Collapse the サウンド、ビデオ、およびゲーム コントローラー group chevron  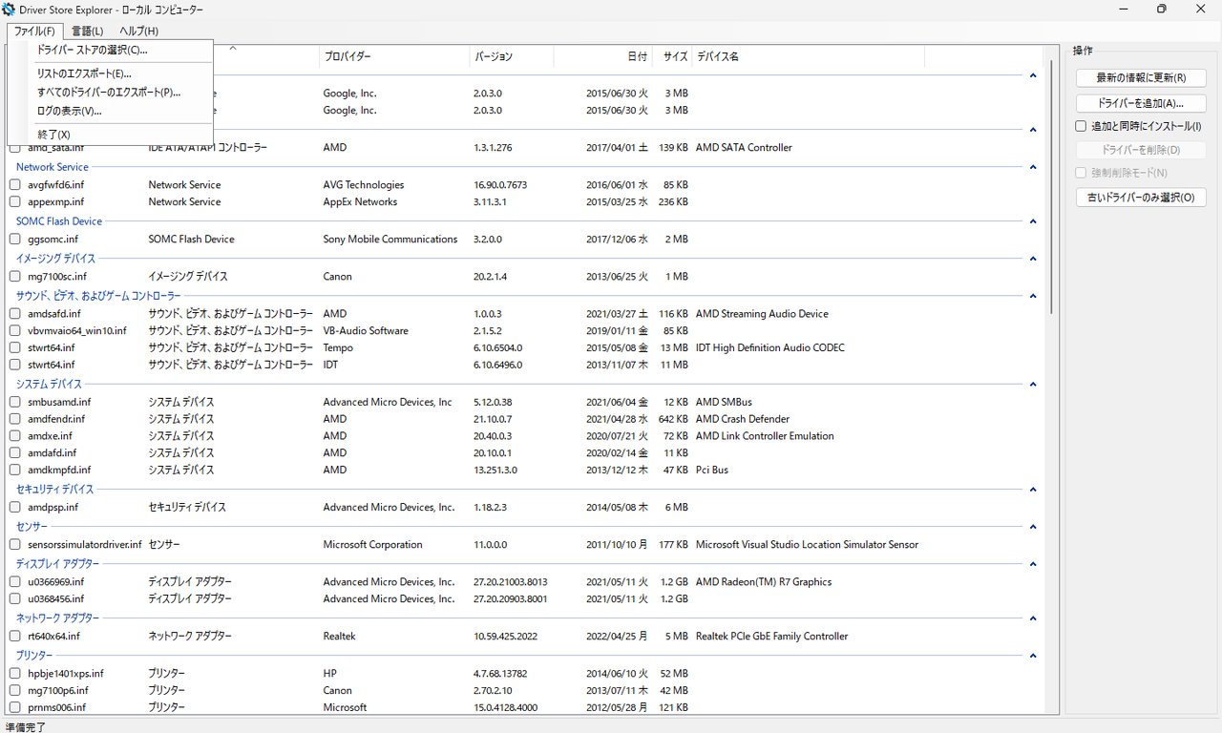coord(1033,296)
